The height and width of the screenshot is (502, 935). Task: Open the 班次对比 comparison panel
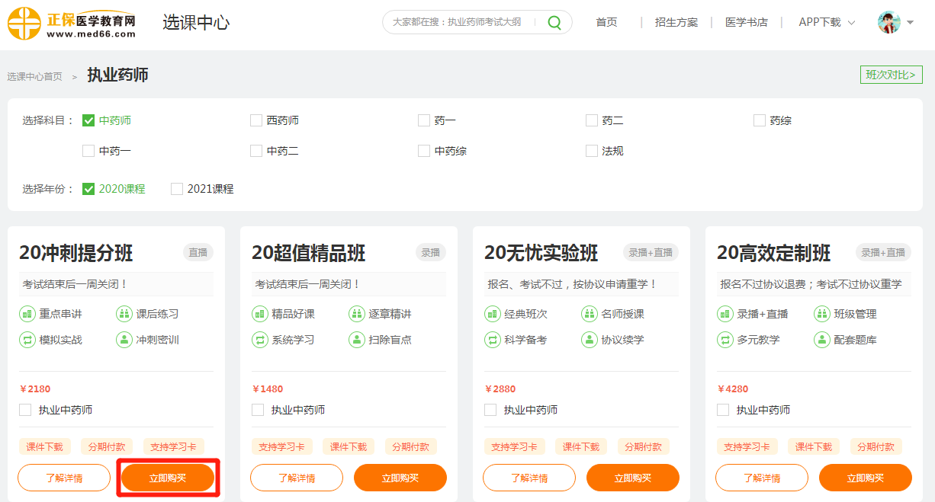tap(891, 75)
